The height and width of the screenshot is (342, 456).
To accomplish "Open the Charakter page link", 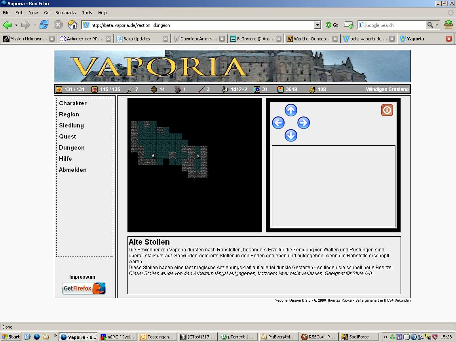I will coord(73,103).
